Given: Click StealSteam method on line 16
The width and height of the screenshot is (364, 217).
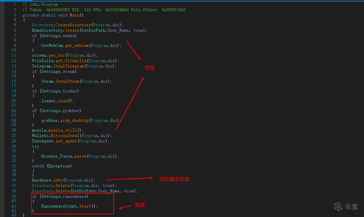Looking at the screenshot, I should (67, 81).
